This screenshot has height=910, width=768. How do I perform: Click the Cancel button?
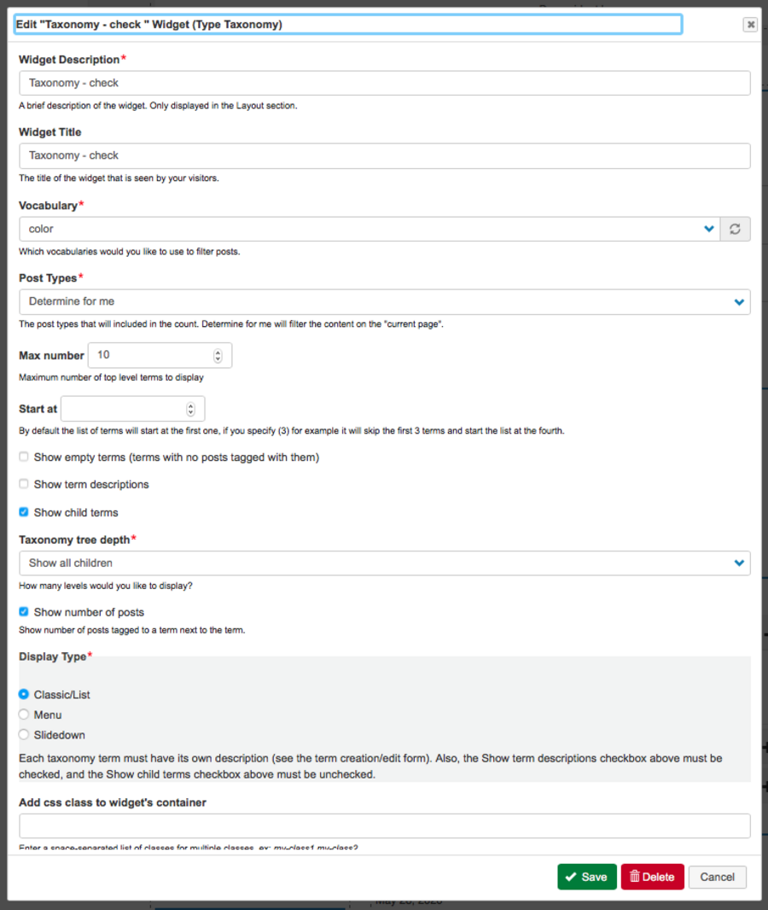pos(717,877)
